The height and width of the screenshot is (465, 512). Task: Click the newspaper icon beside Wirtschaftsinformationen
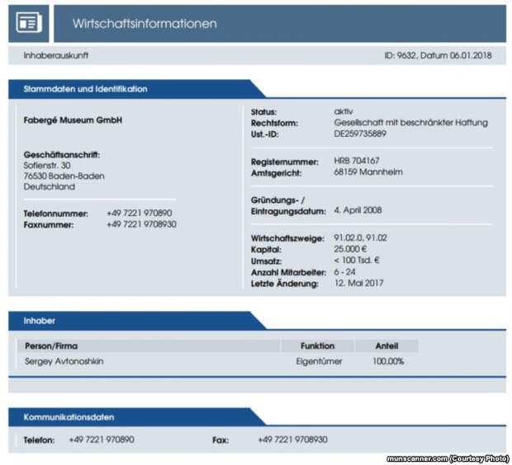29,22
